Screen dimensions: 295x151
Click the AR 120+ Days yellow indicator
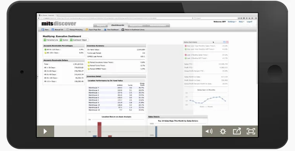click(45, 53)
